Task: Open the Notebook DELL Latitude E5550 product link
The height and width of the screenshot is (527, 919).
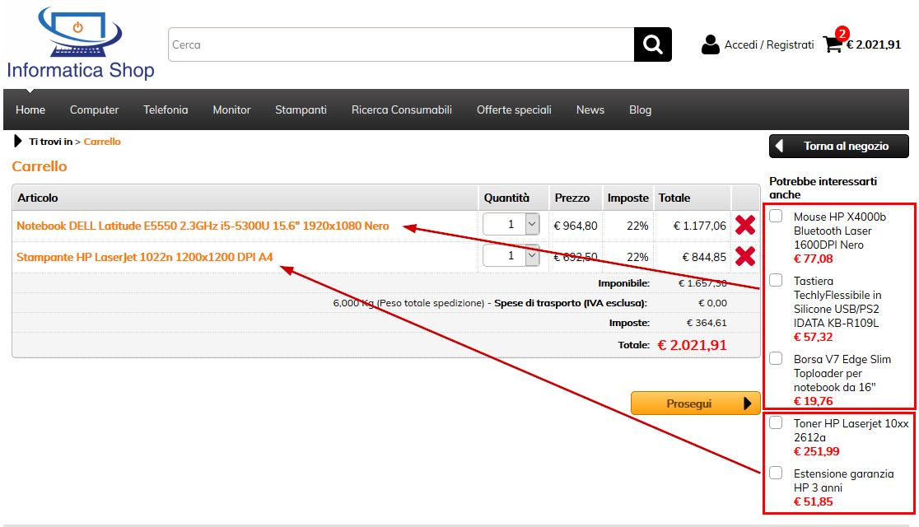Action: click(203, 226)
